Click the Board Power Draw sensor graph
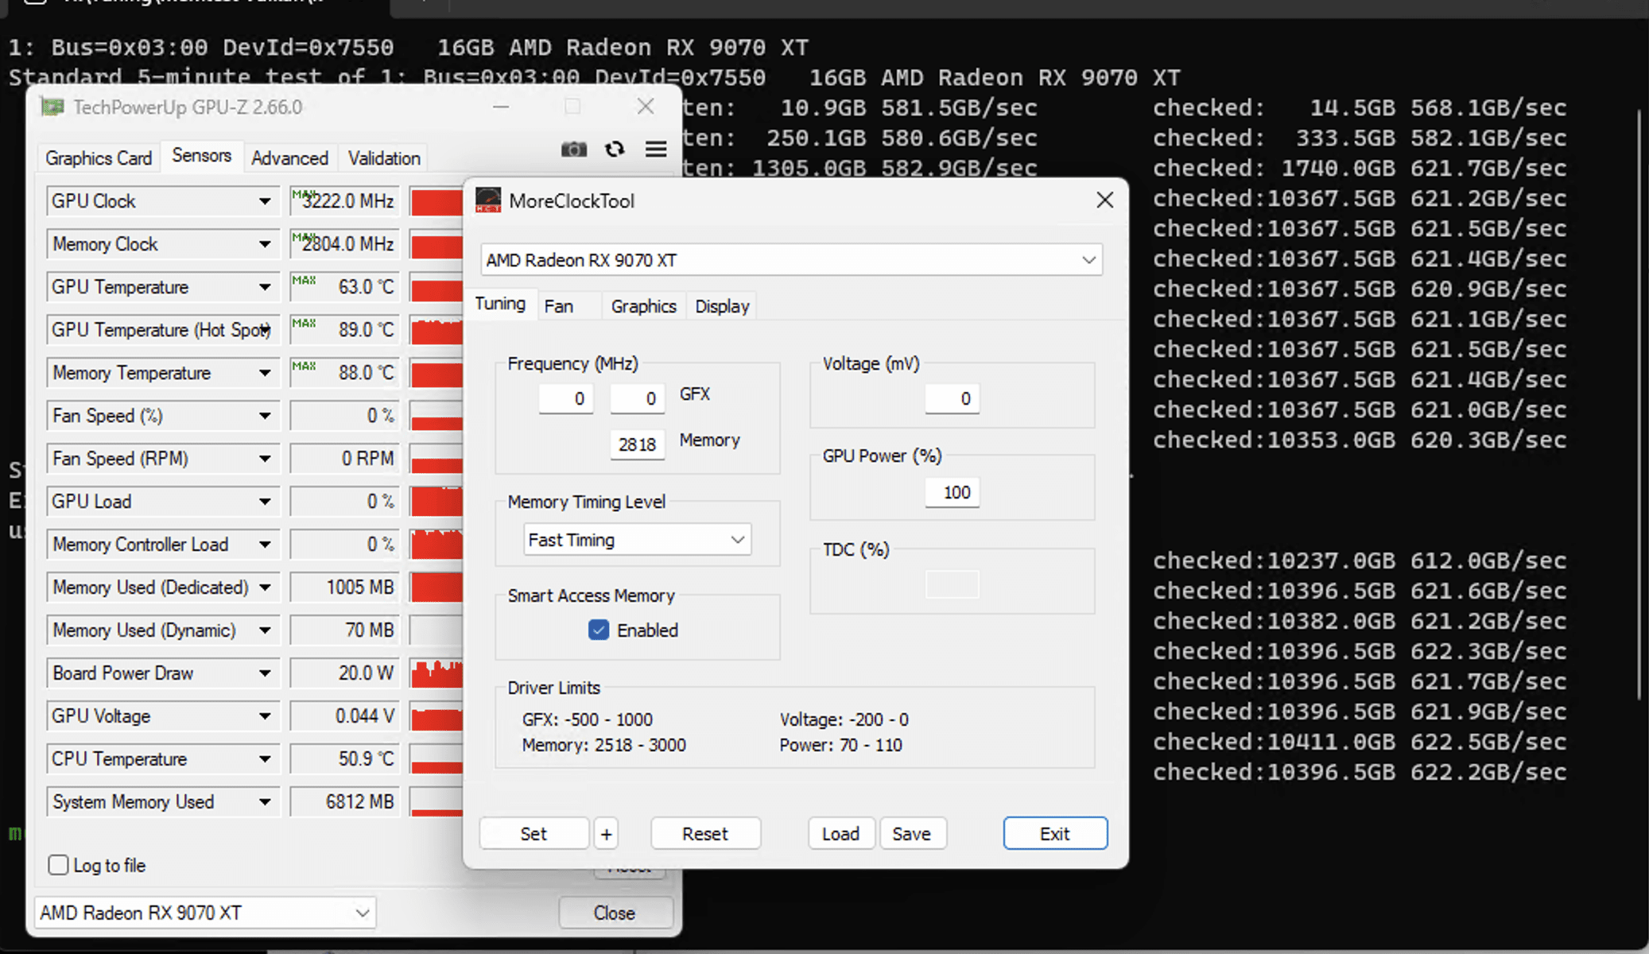This screenshot has height=954, width=1649. pyautogui.click(x=436, y=673)
